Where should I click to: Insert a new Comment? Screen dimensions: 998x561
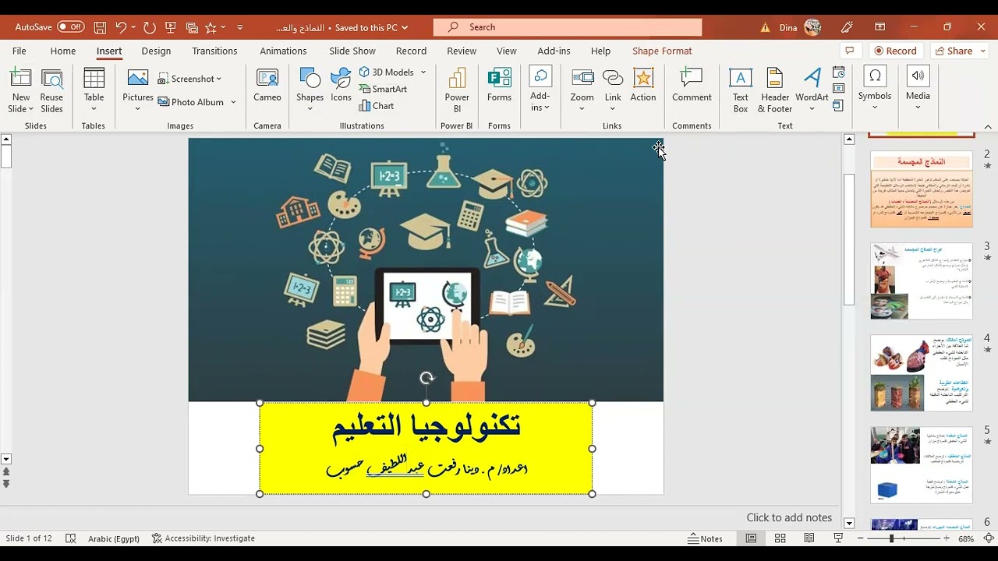pyautogui.click(x=692, y=86)
